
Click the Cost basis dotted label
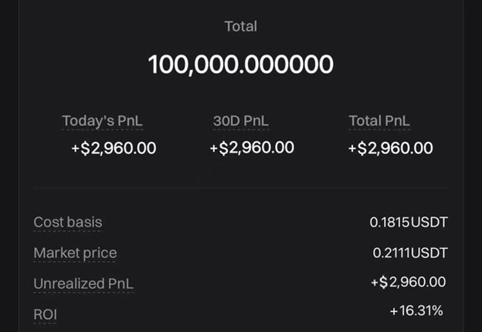pos(67,223)
